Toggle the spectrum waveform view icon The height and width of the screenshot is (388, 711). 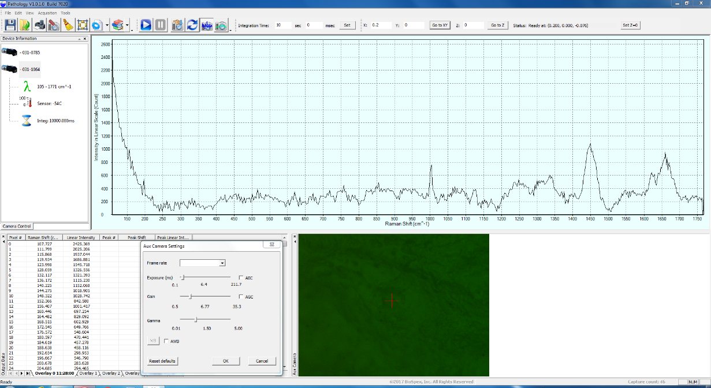(207, 25)
